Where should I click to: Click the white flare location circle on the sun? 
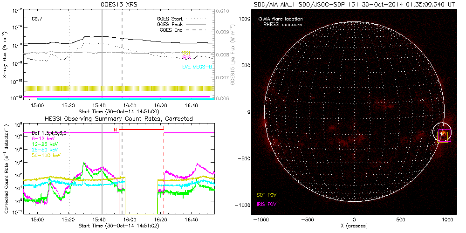point(442,132)
